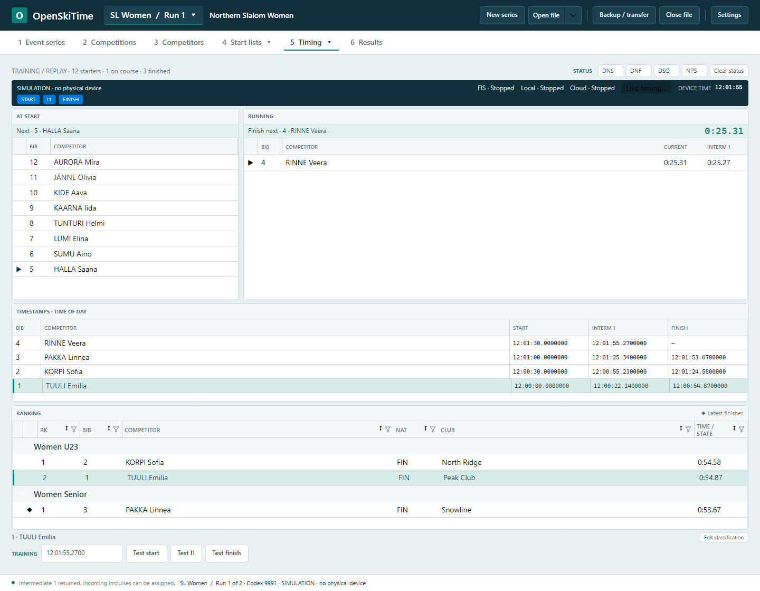Collapse the Women U23 ranking group

[x=22, y=447]
